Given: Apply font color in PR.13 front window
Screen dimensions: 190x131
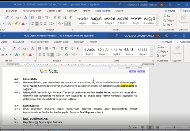Looking at the screenshot, I should [x=30, y=55].
